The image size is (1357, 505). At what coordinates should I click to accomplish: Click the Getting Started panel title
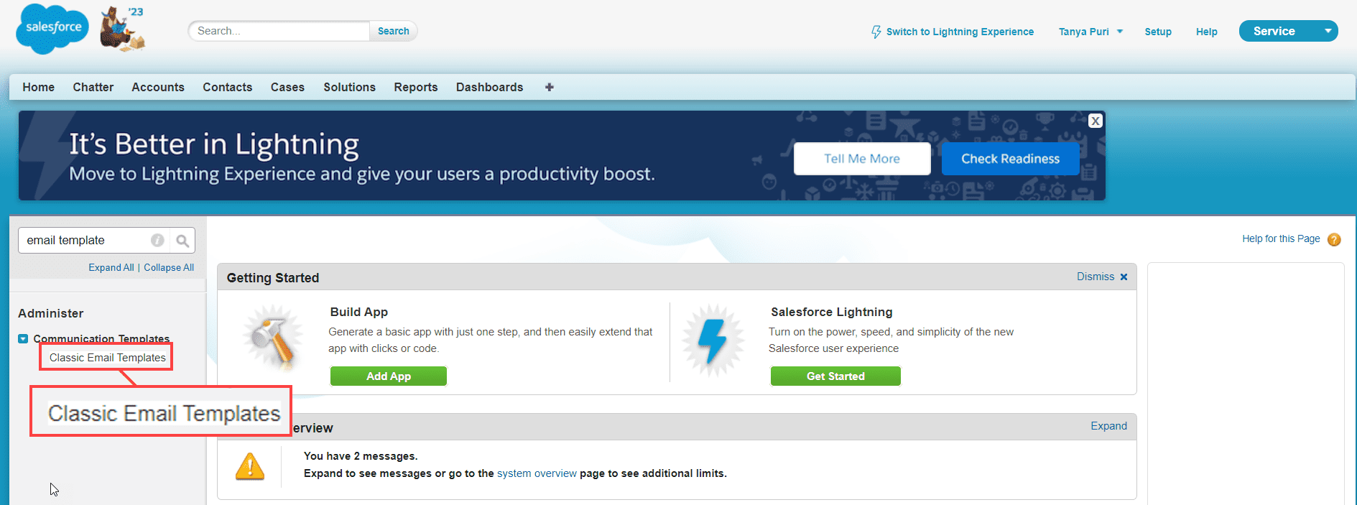tap(273, 278)
